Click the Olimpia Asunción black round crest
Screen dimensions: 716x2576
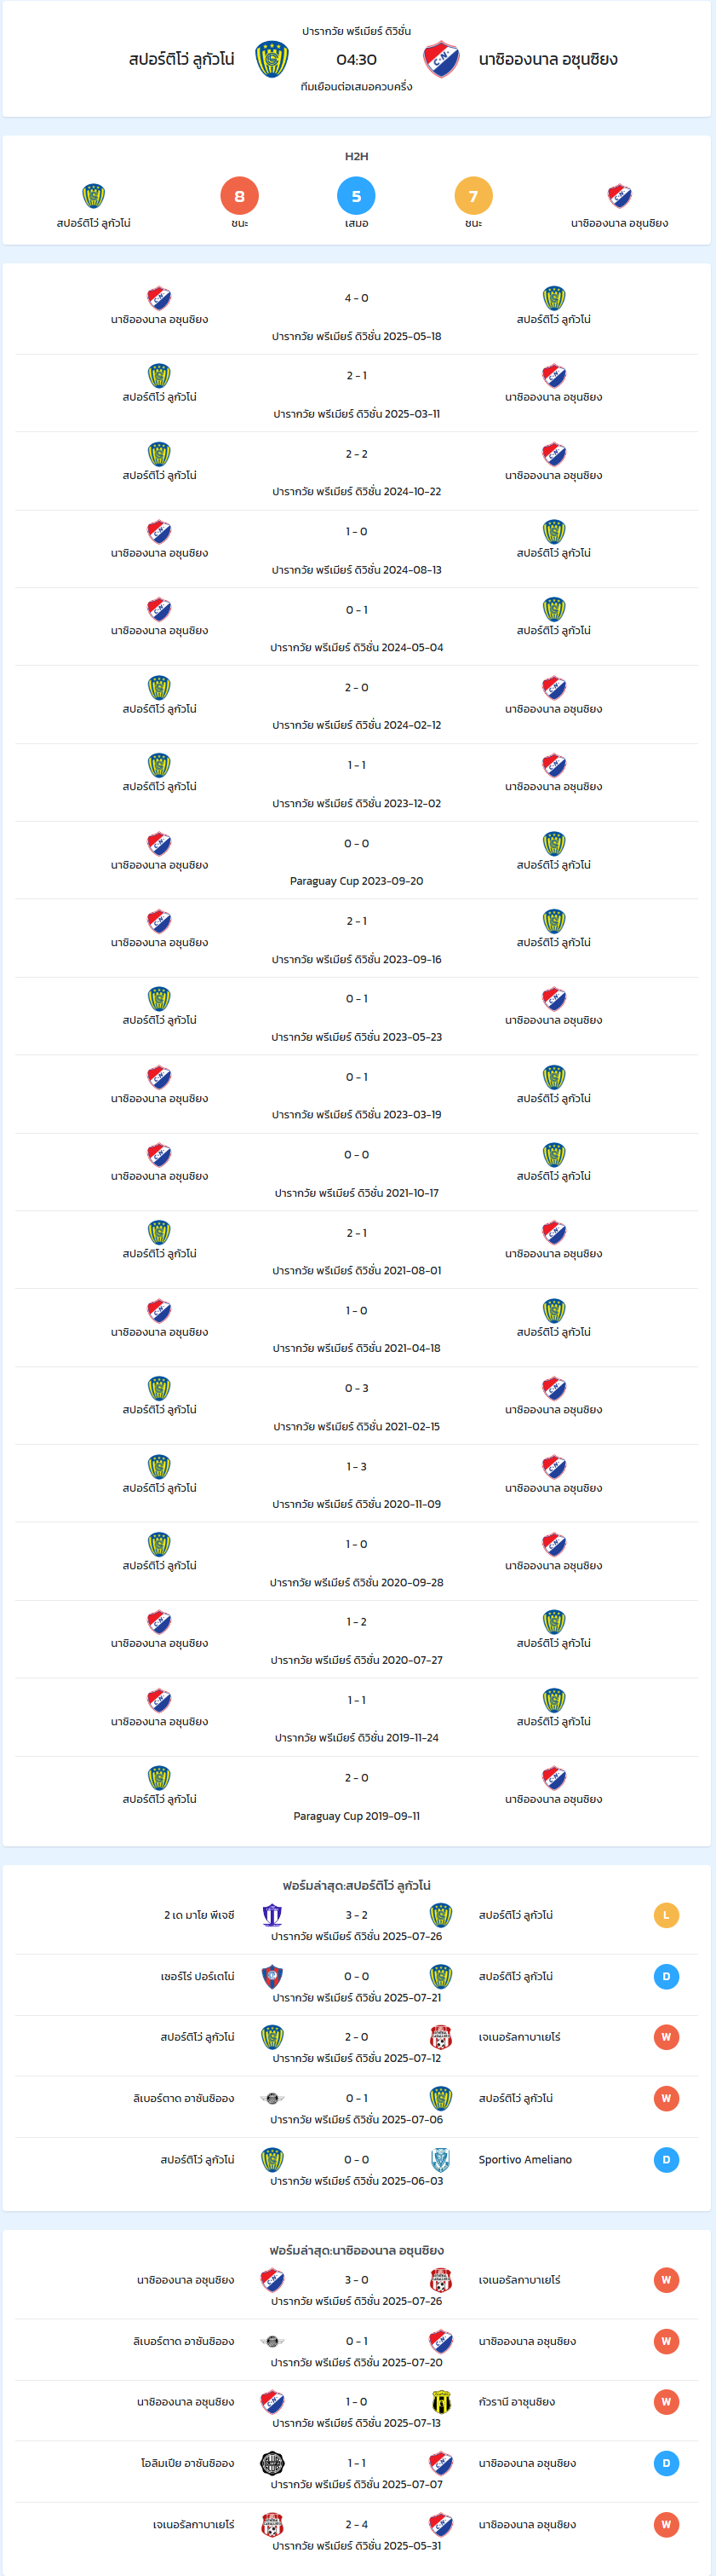pyautogui.click(x=272, y=2462)
